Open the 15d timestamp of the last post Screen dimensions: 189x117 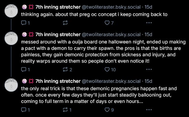point(148,81)
